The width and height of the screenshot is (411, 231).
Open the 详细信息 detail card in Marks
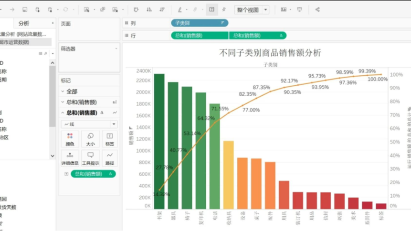coord(70,158)
